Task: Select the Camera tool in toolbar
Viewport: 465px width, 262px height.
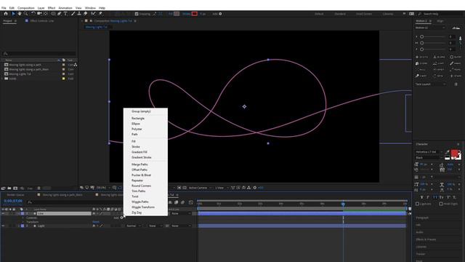Action: tap(39, 14)
